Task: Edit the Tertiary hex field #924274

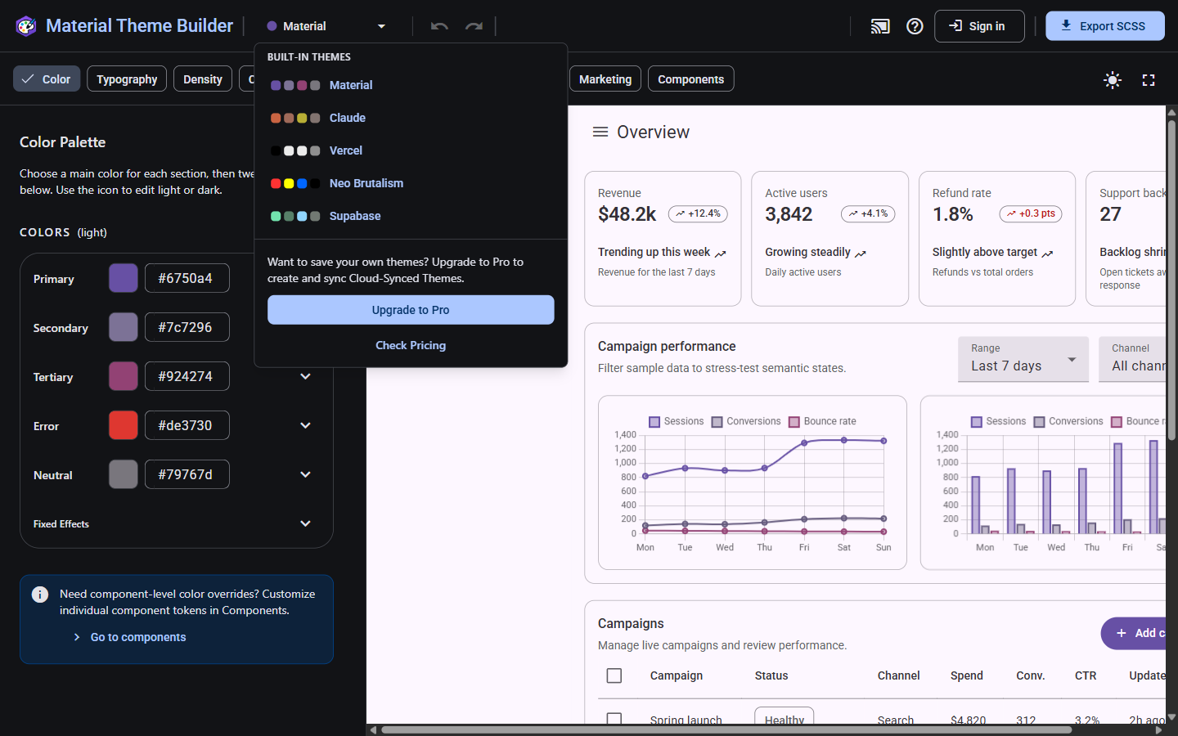Action: [x=187, y=376]
